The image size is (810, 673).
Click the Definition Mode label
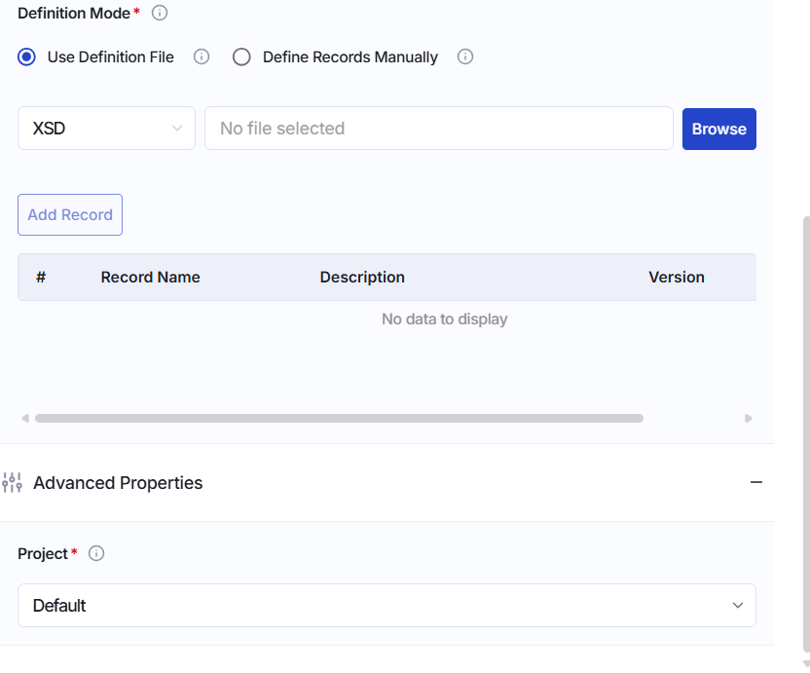point(74,13)
